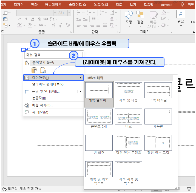Click the lightbulb tell-me icon
This screenshot has height=193, width=196.
tap(182, 5)
